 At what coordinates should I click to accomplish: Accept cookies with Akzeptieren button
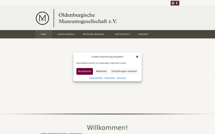click(x=85, y=71)
